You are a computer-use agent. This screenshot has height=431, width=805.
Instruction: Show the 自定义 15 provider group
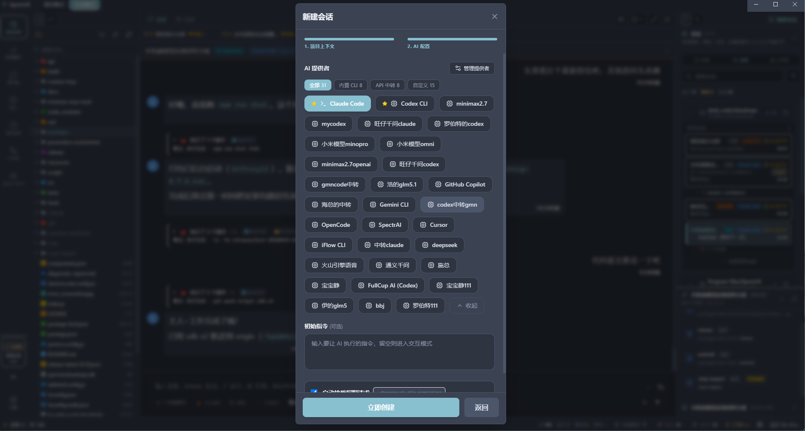(424, 85)
